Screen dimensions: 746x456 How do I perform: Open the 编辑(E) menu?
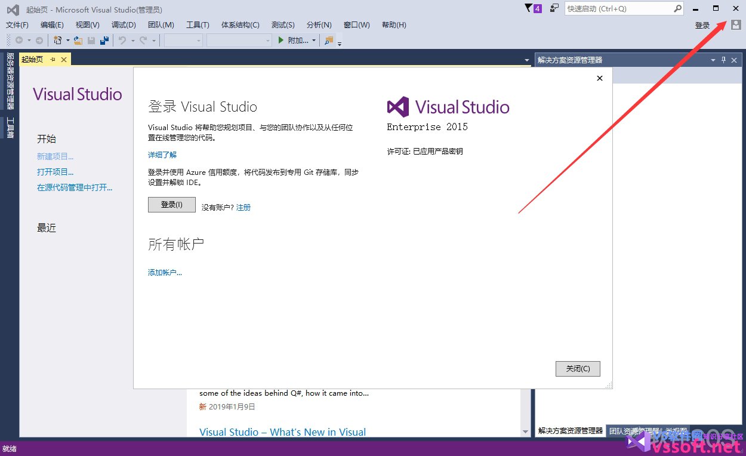(x=52, y=25)
